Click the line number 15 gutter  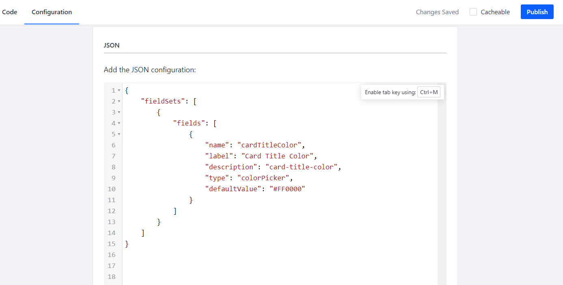click(x=112, y=244)
